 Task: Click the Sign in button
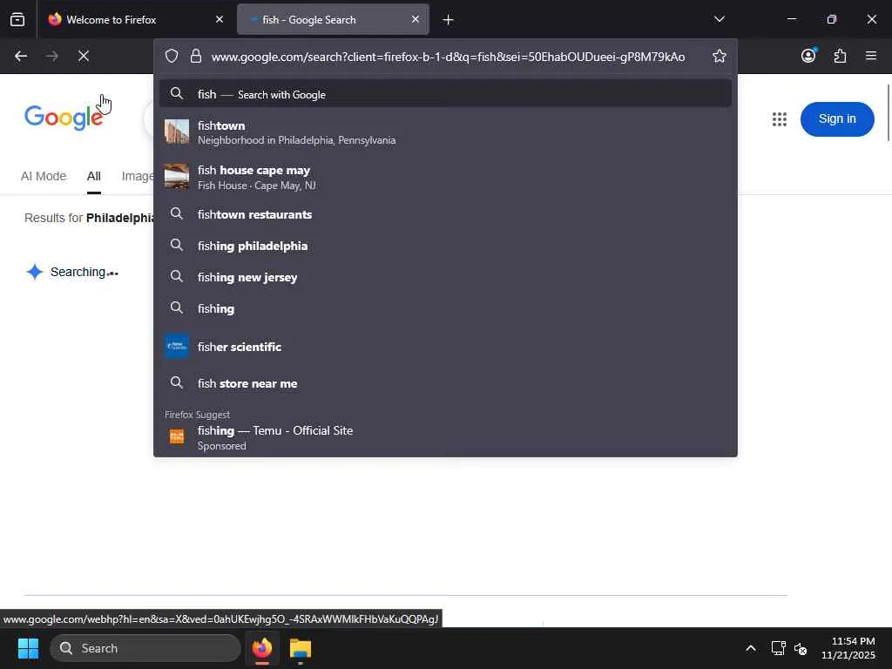pos(837,118)
